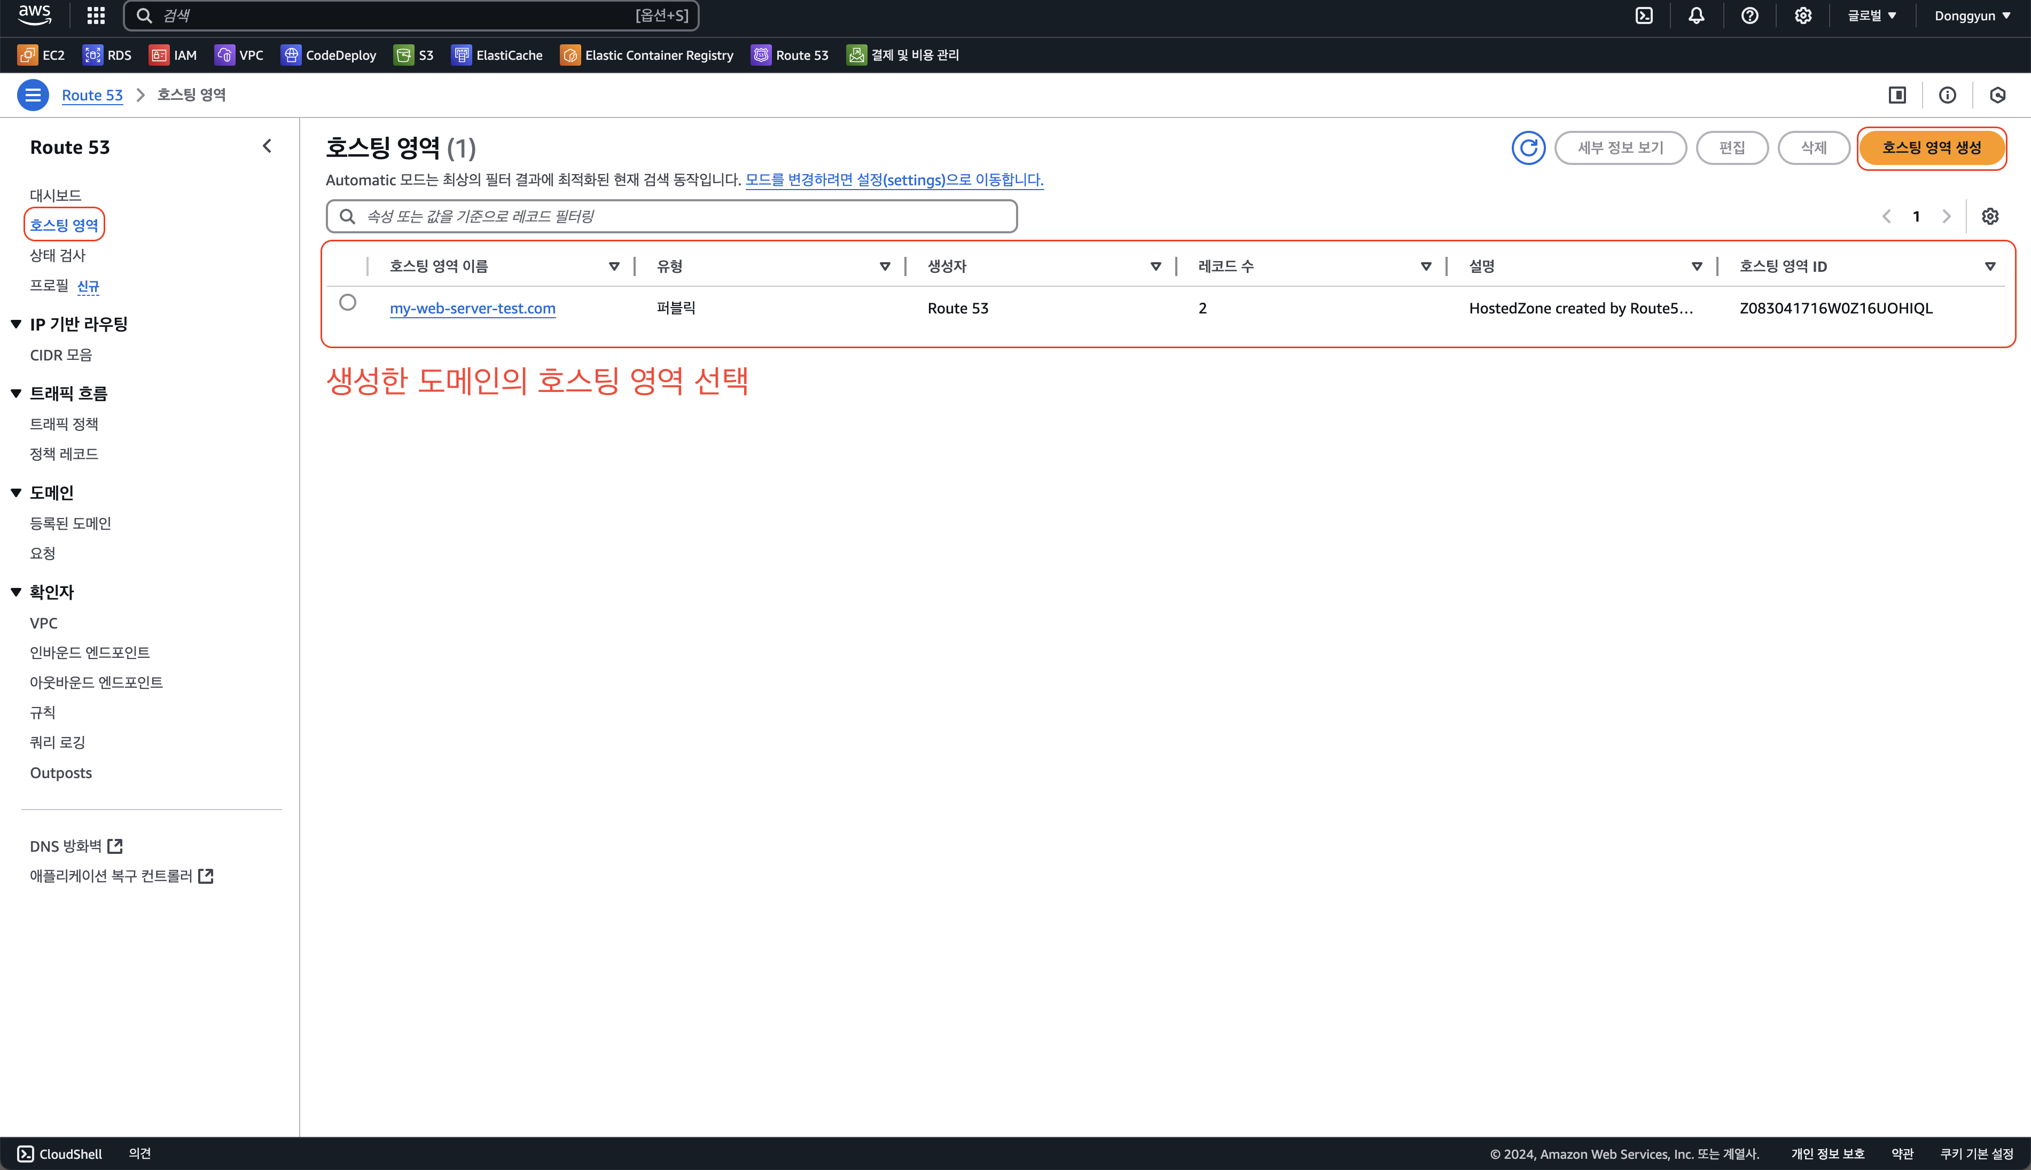The image size is (2031, 1170).
Task: Sort by 호스팅 영역 이름 column arrow
Action: tap(614, 266)
